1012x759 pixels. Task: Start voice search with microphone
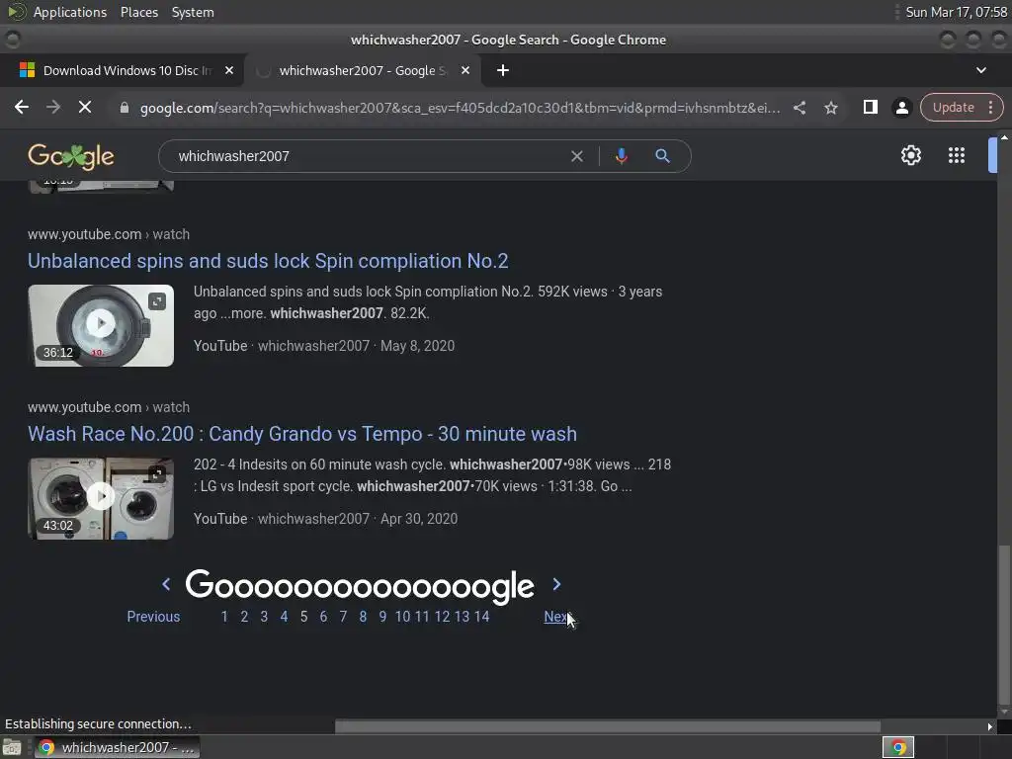(621, 156)
